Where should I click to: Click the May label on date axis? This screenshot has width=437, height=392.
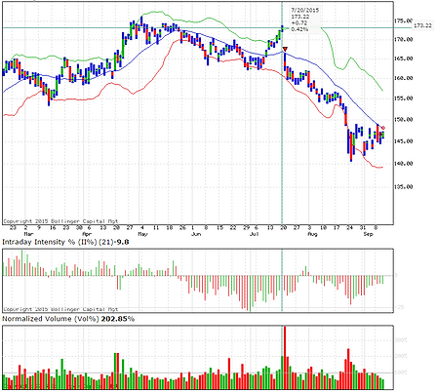click(x=142, y=234)
